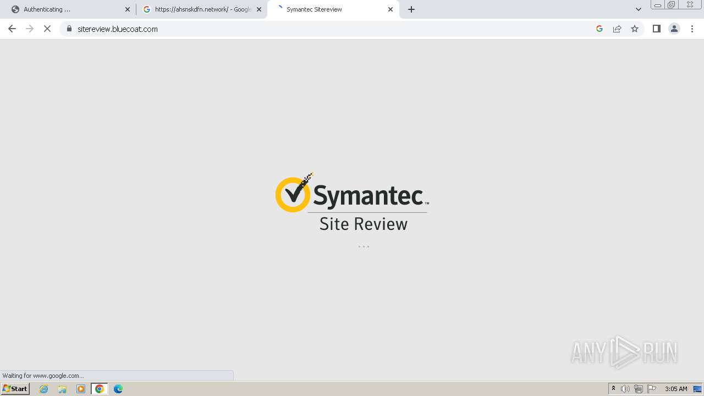Launch Microsoft Edge from taskbar

[118, 389]
